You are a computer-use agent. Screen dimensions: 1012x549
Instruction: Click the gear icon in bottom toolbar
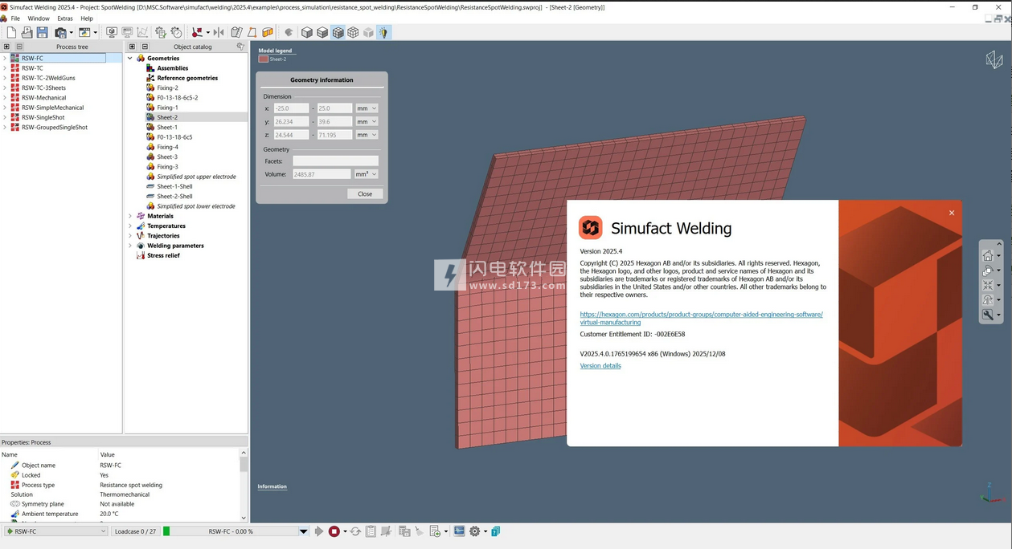pyautogui.click(x=474, y=531)
